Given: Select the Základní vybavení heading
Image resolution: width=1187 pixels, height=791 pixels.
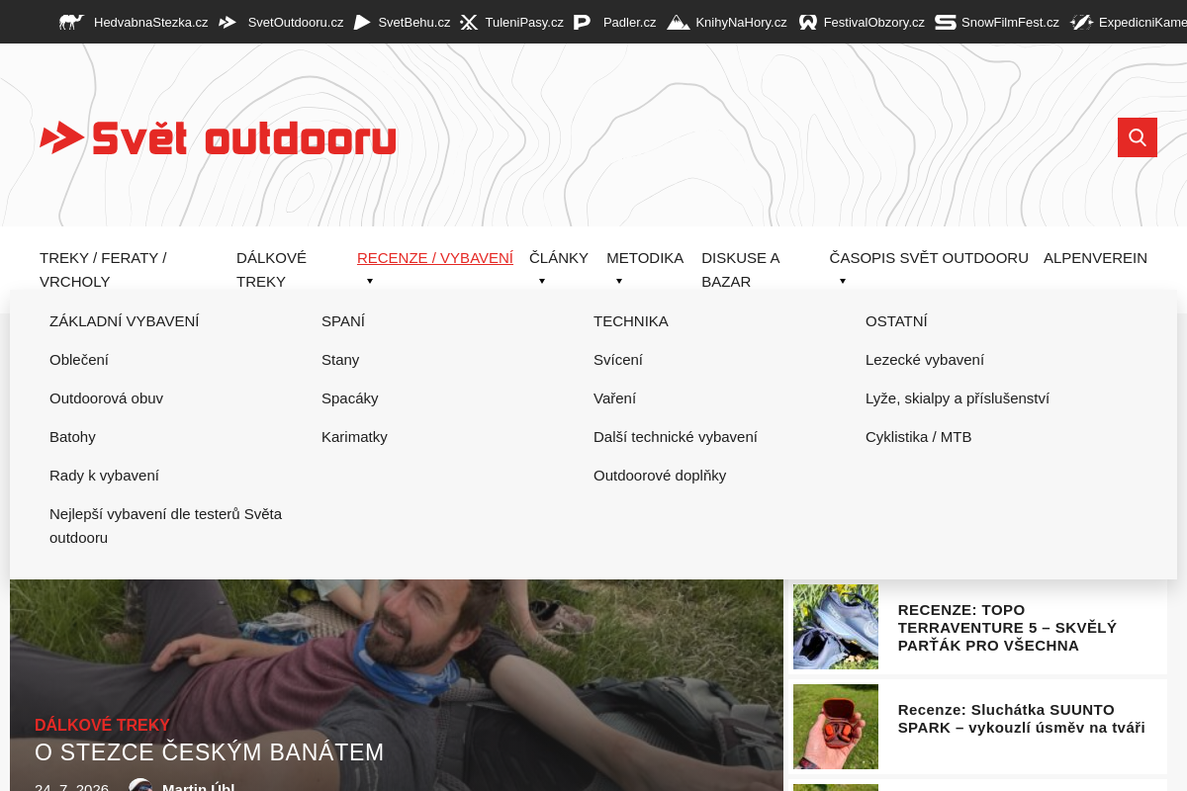Looking at the screenshot, I should (125, 320).
